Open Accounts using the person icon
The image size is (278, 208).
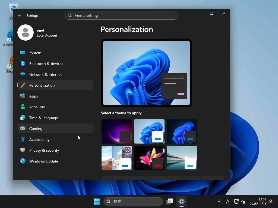point(23,107)
